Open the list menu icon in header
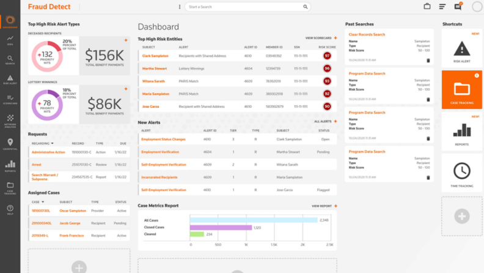The height and width of the screenshot is (273, 484). pos(442,7)
